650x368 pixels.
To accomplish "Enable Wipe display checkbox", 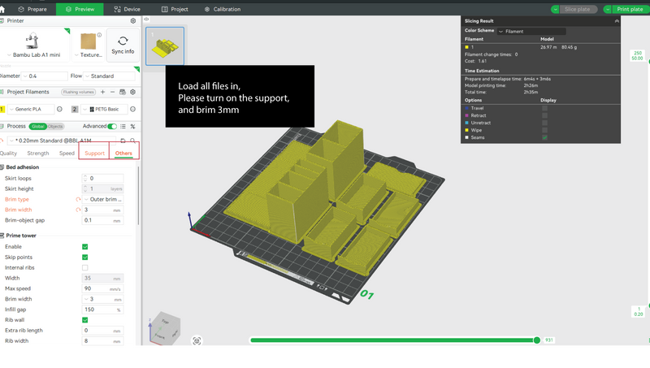I will (544, 130).
